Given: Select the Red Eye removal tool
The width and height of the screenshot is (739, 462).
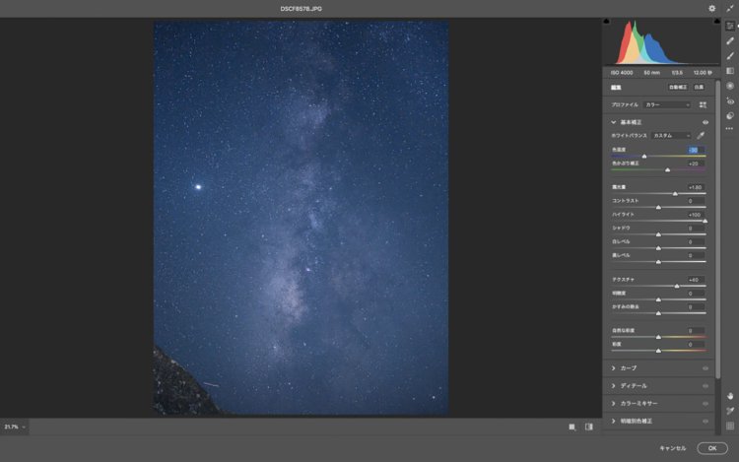Looking at the screenshot, I should click(x=730, y=100).
